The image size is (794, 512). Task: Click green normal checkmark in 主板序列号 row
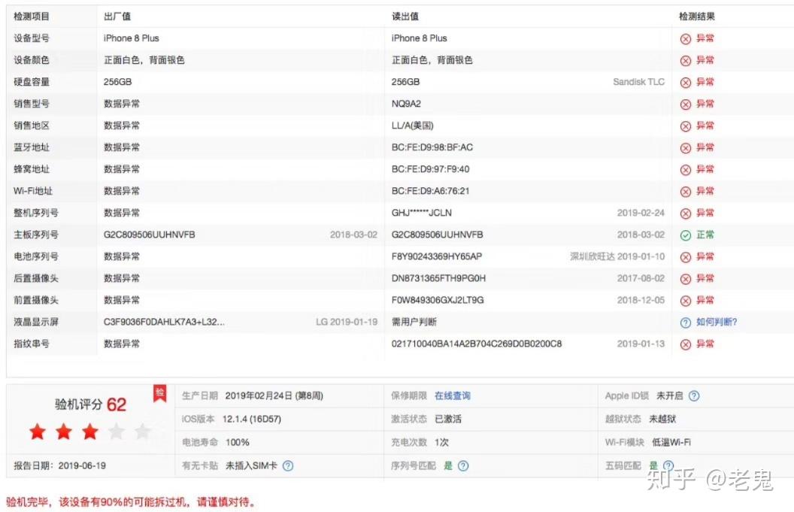click(685, 235)
